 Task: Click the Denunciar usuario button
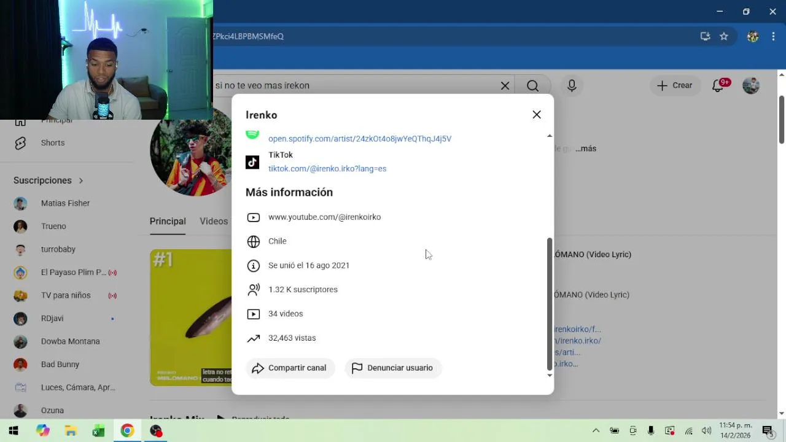pyautogui.click(x=393, y=368)
